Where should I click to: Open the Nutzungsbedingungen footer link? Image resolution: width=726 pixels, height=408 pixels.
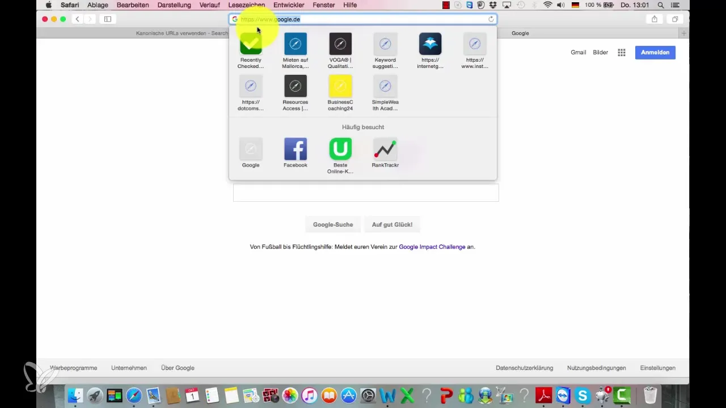point(597,368)
